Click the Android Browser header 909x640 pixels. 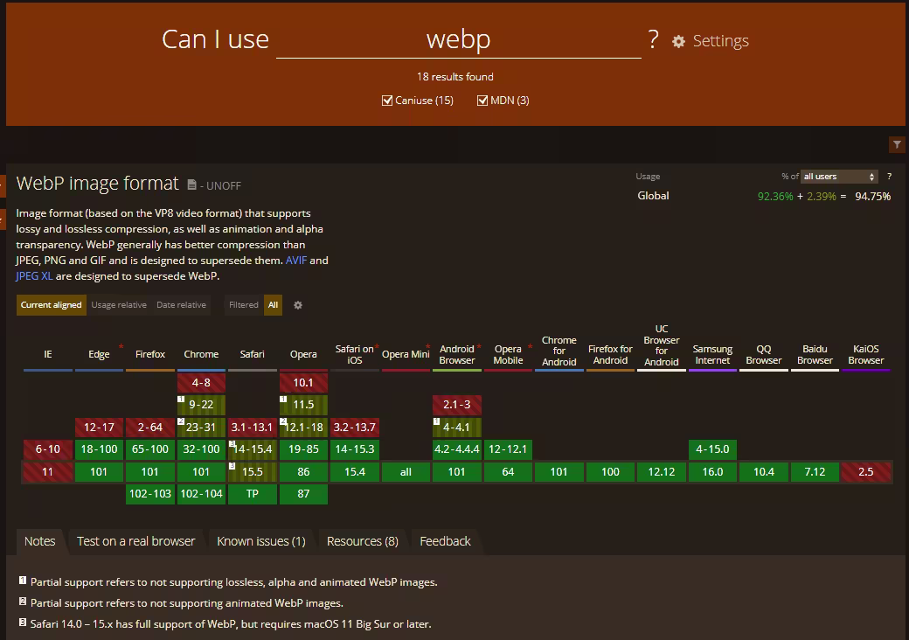(x=457, y=354)
